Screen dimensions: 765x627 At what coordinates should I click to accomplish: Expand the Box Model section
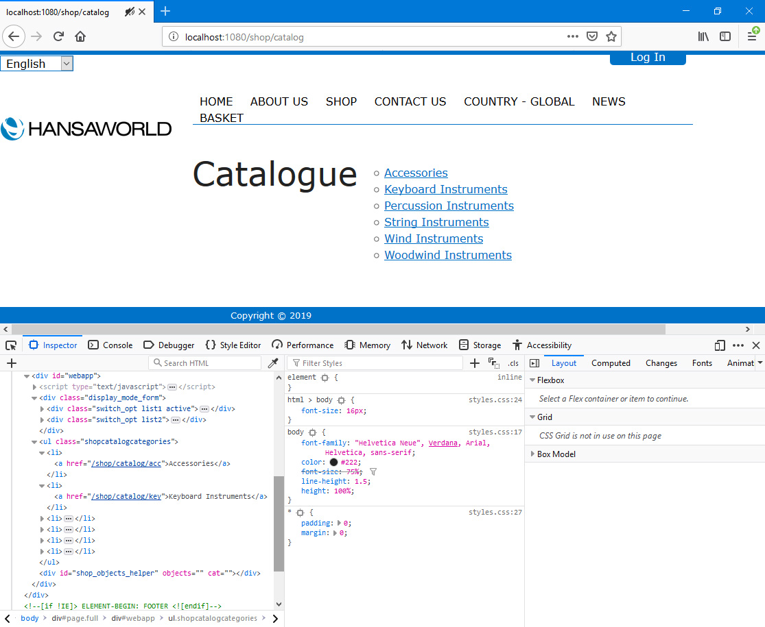533,454
